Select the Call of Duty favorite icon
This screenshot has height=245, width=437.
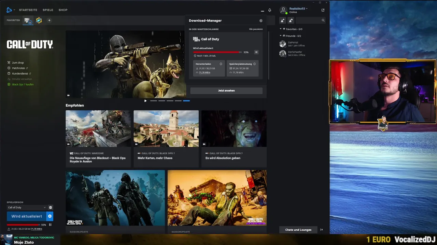(x=27, y=20)
